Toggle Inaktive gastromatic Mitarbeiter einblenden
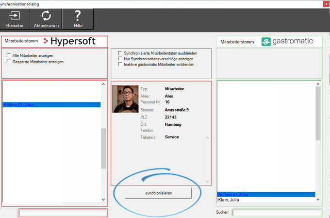 point(120,65)
